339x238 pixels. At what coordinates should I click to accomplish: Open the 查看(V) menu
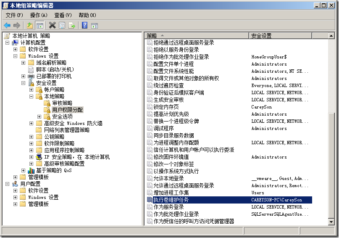pos(63,15)
